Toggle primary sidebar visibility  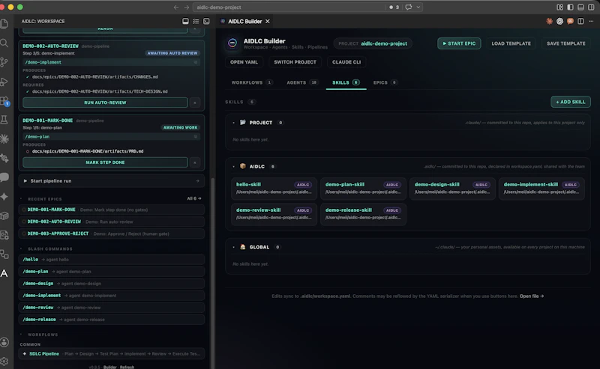click(x=570, y=7)
